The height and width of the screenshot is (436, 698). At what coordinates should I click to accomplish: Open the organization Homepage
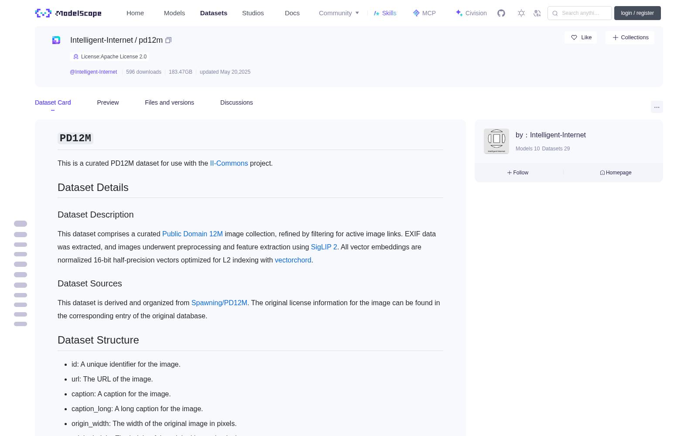[x=616, y=173]
